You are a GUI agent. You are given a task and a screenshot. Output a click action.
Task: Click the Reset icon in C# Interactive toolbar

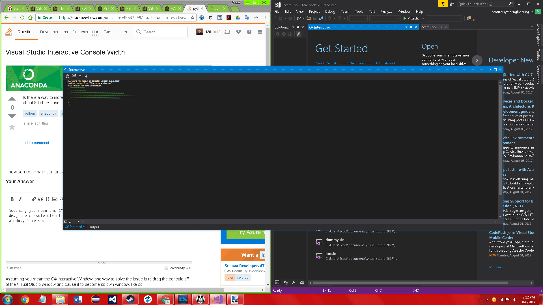pyautogui.click(x=67, y=76)
